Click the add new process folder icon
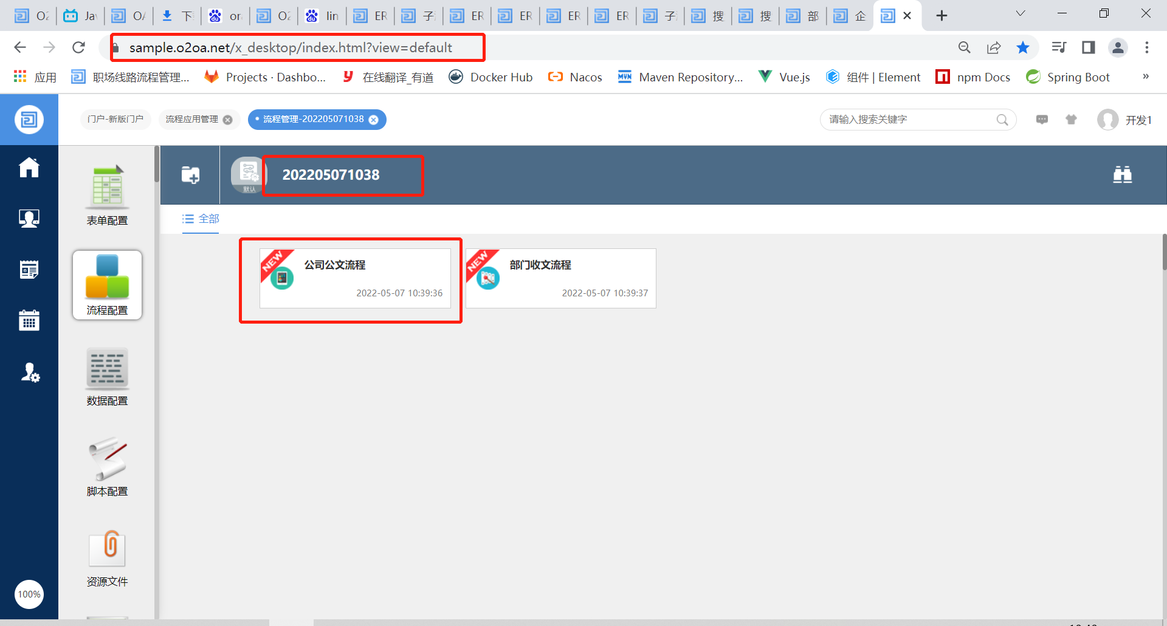Viewport: 1167px width, 626px height. (x=190, y=175)
